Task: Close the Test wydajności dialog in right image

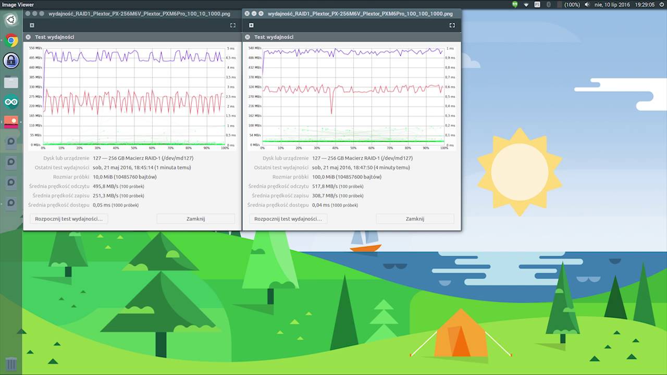Action: pyautogui.click(x=248, y=37)
